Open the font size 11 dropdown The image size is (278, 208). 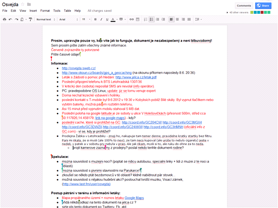coord(86,19)
